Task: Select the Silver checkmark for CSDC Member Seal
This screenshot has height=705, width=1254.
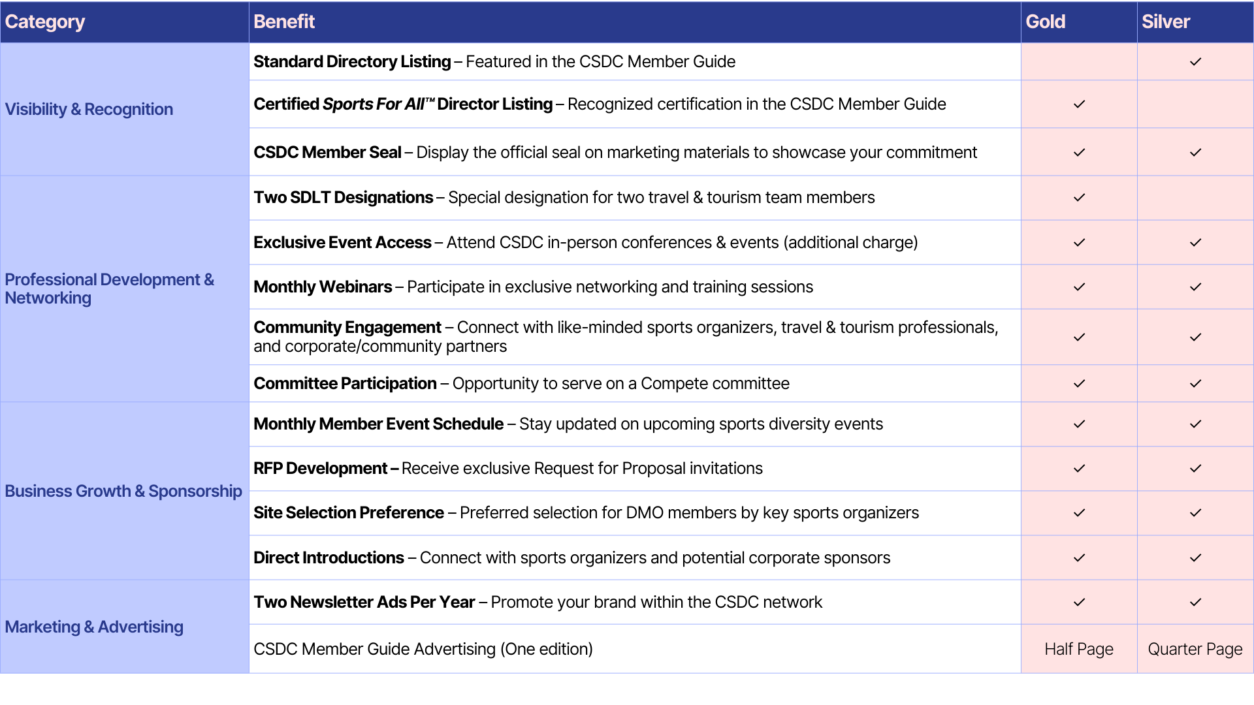Action: [x=1195, y=153]
